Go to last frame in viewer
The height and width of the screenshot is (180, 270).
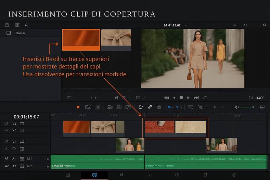pyautogui.click(x=196, y=98)
